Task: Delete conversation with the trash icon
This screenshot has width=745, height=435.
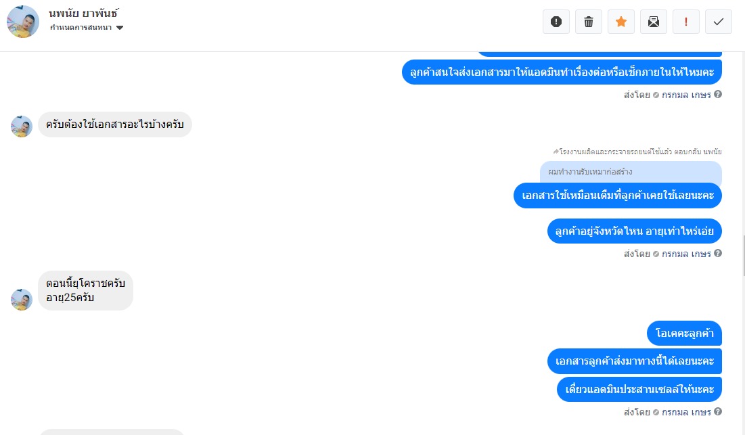Action: click(588, 22)
